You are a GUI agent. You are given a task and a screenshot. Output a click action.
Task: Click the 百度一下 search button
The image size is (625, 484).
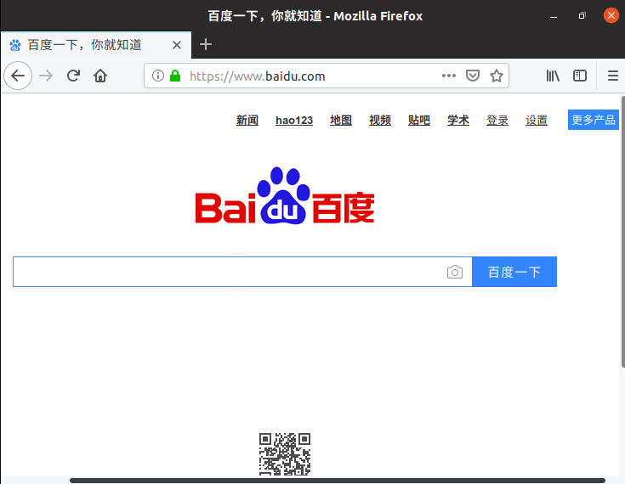click(x=514, y=272)
